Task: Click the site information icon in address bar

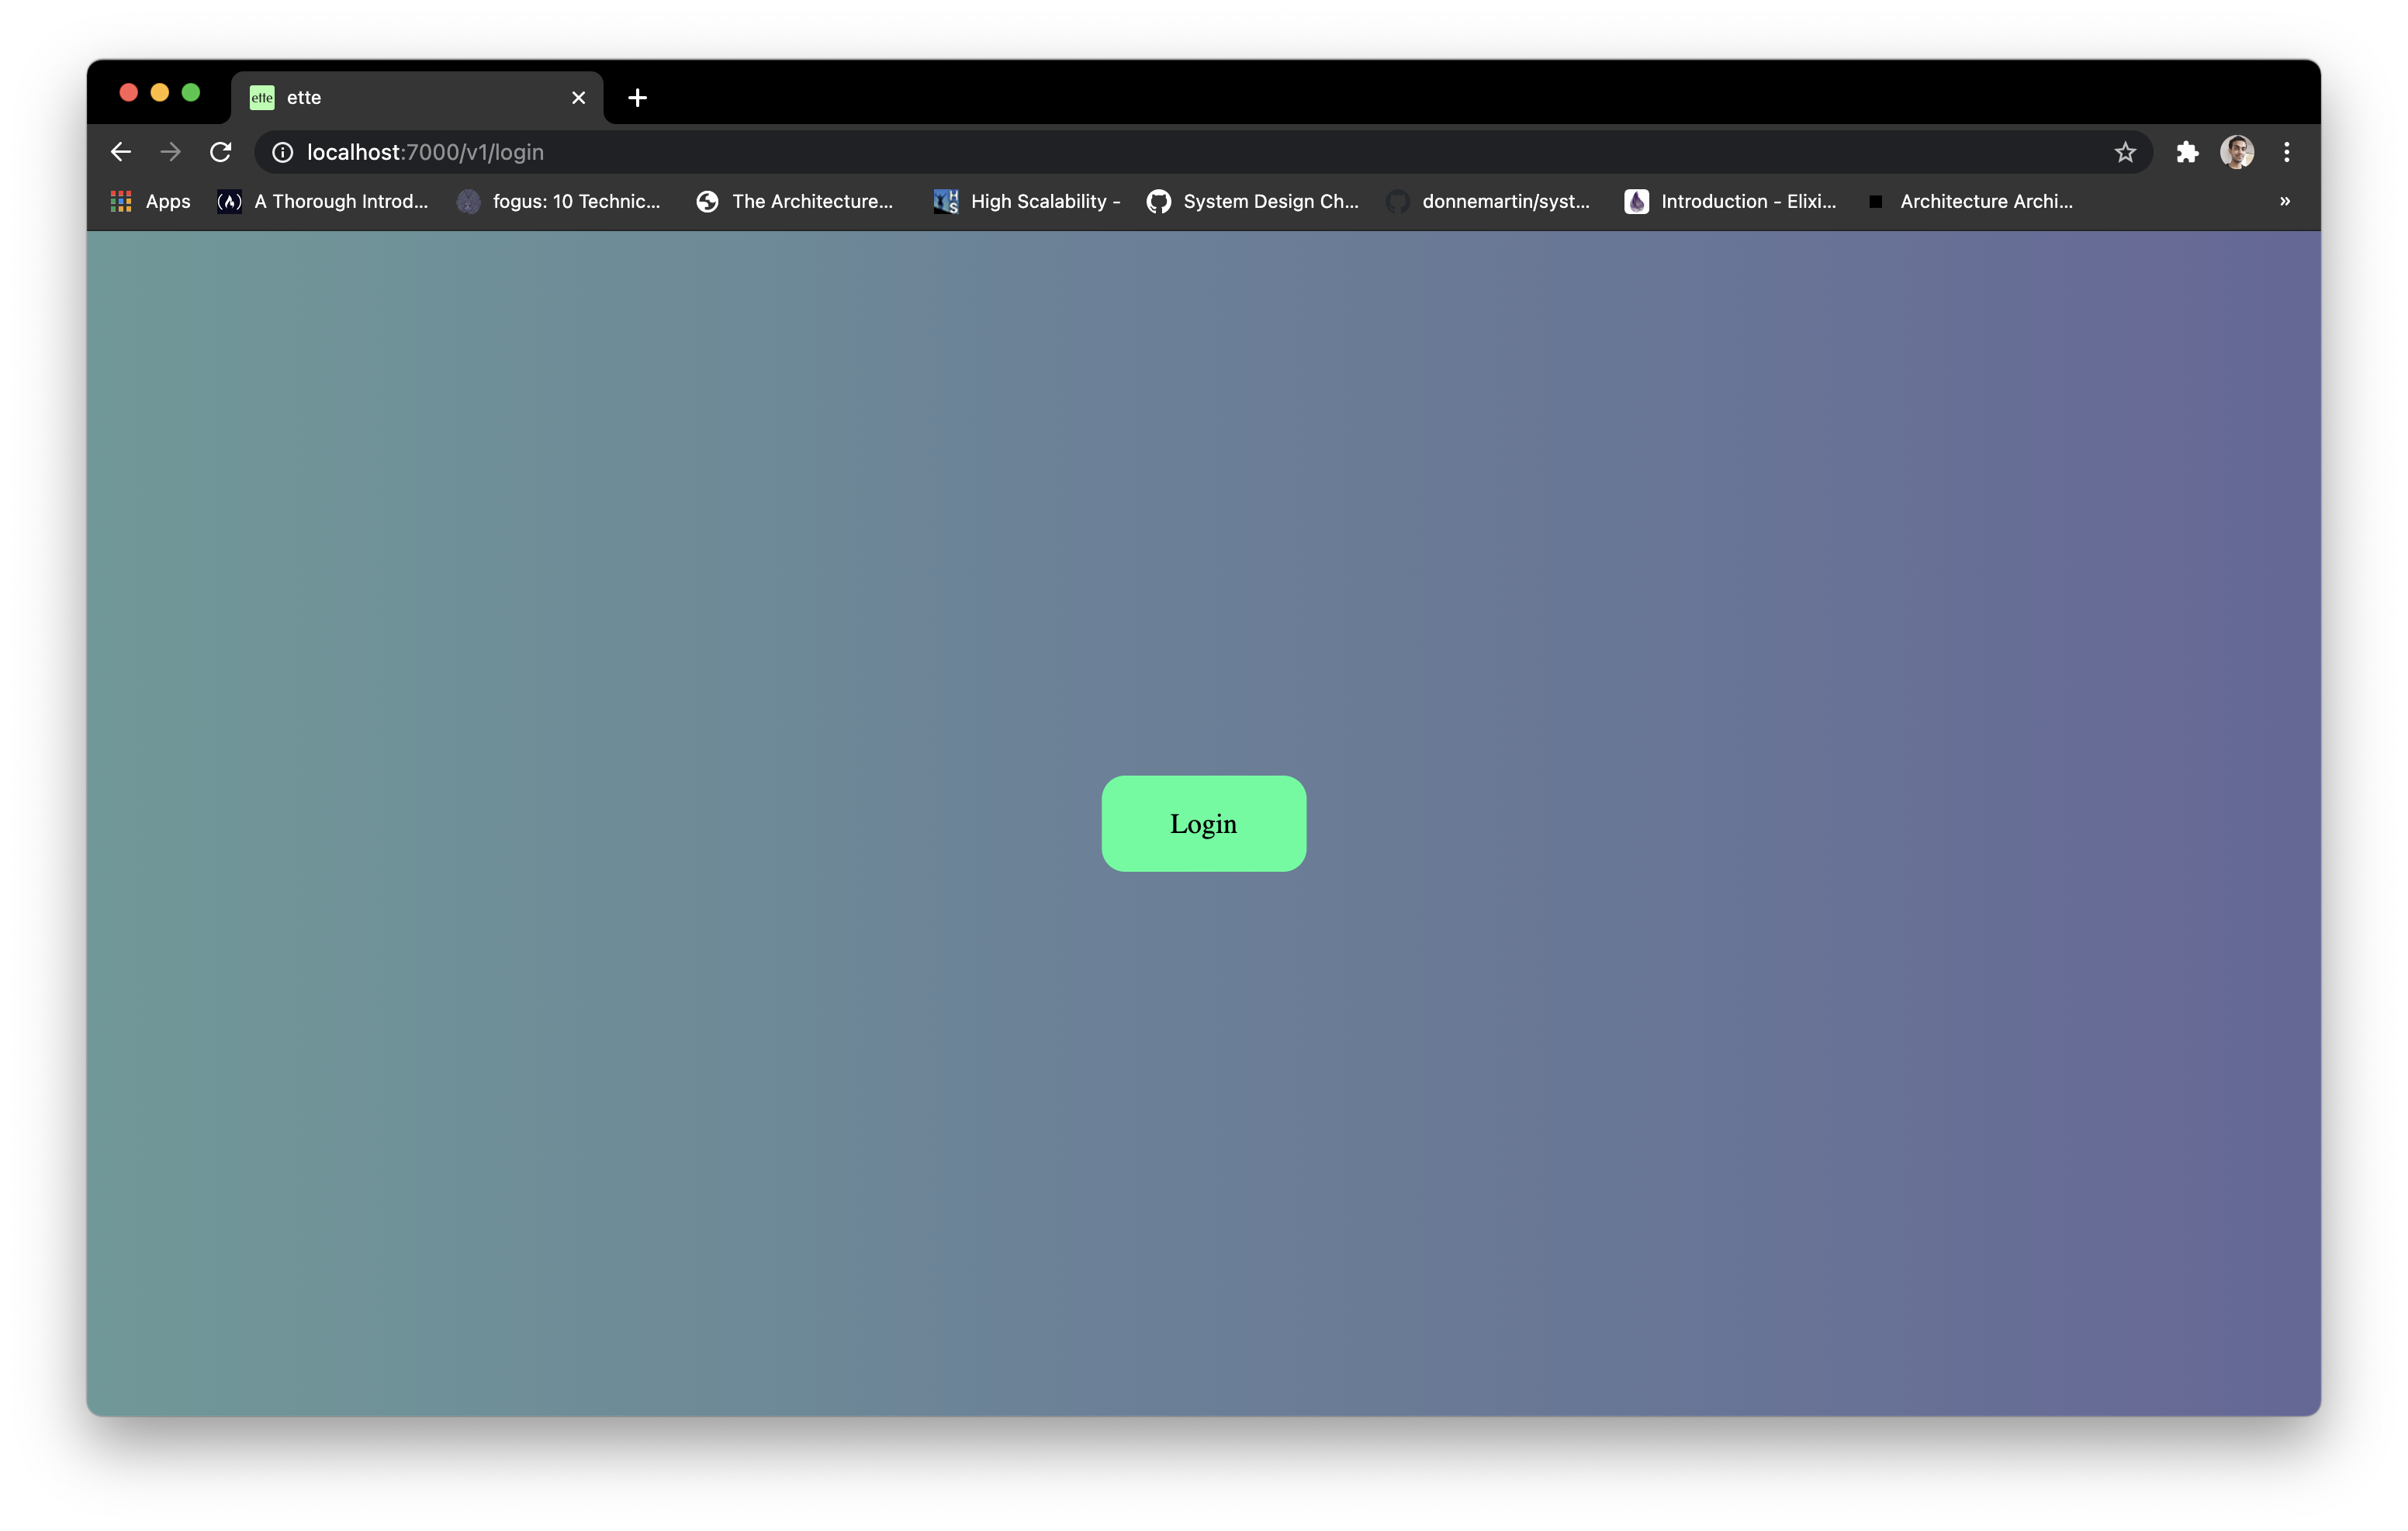Action: (283, 152)
